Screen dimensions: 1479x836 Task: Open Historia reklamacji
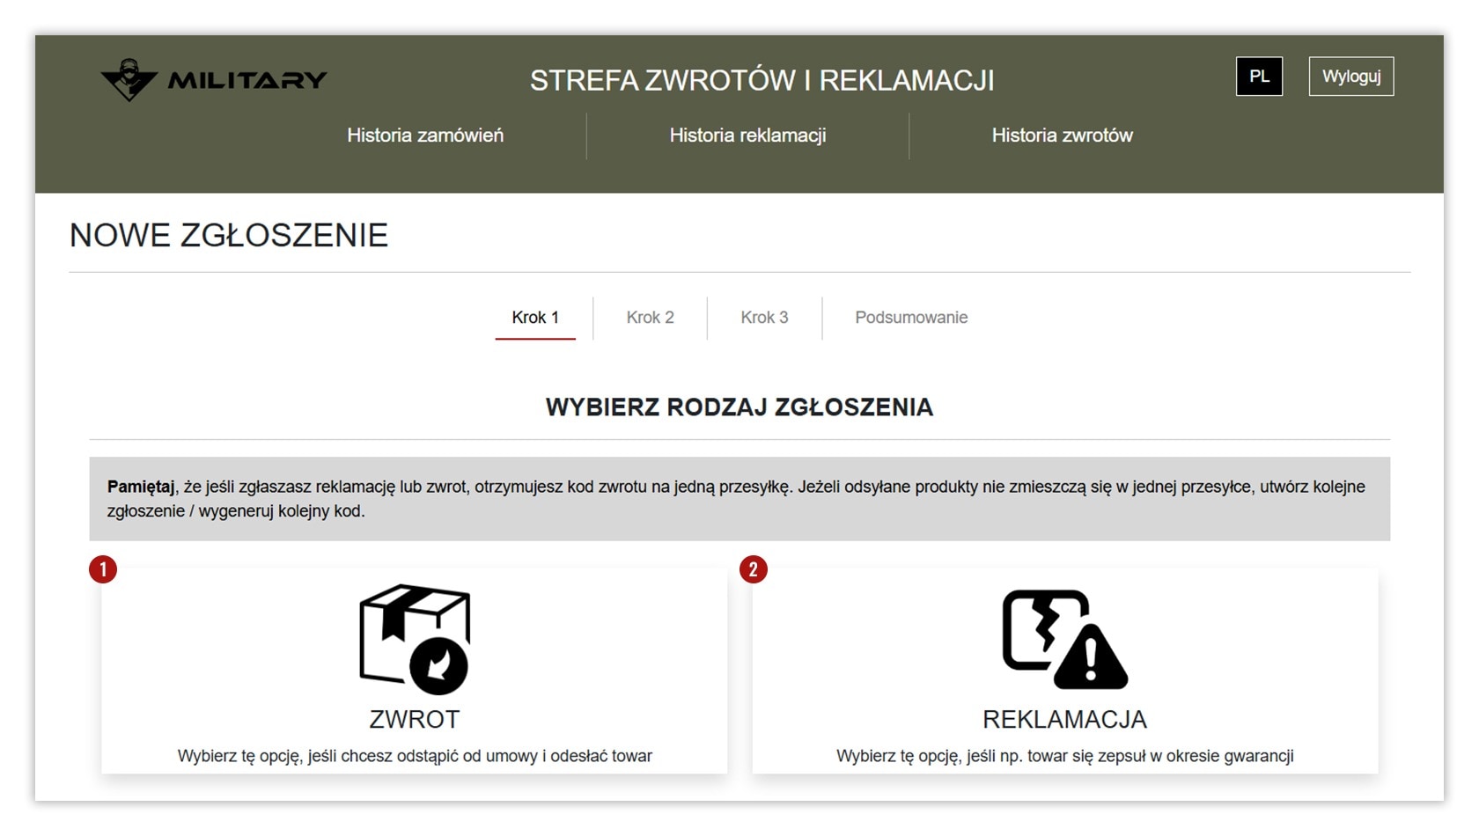[747, 136]
